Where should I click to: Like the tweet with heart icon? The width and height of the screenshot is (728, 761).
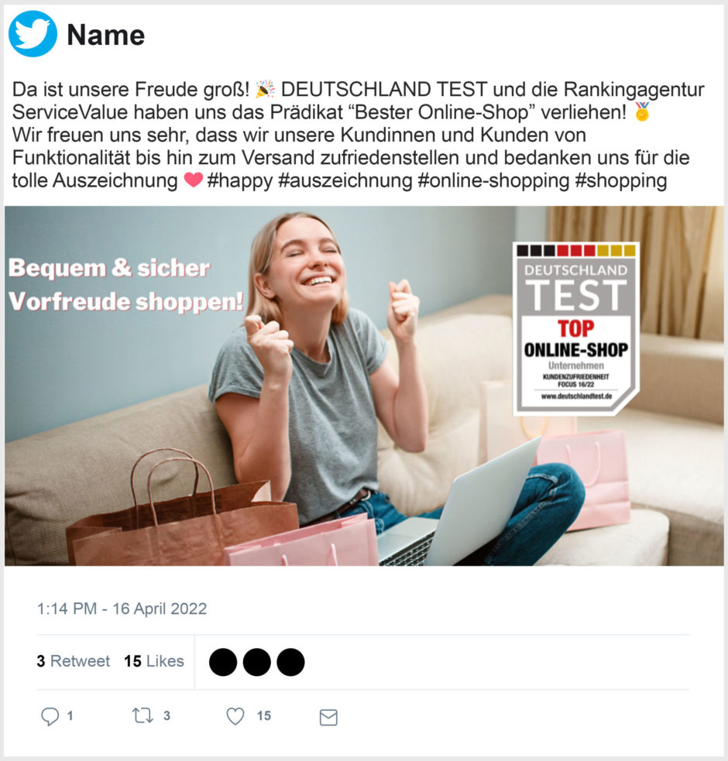click(x=235, y=716)
